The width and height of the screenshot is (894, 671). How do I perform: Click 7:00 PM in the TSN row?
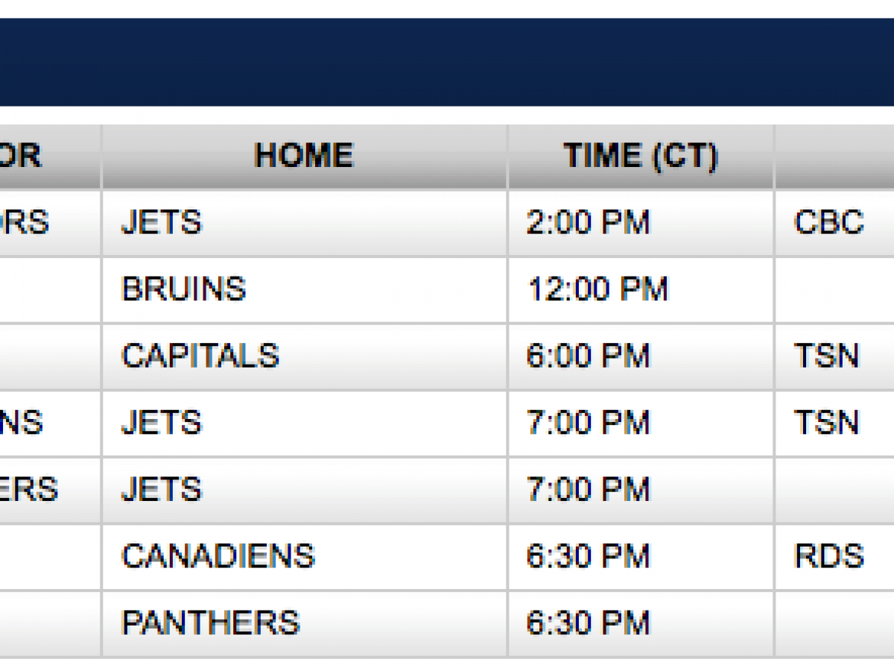point(588,423)
